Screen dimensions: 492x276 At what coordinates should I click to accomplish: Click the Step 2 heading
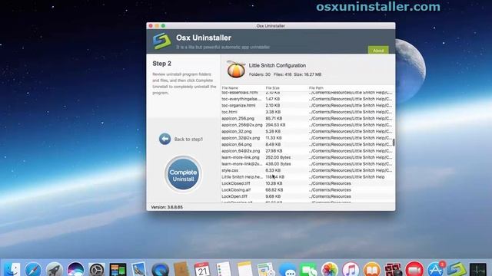[x=162, y=64]
